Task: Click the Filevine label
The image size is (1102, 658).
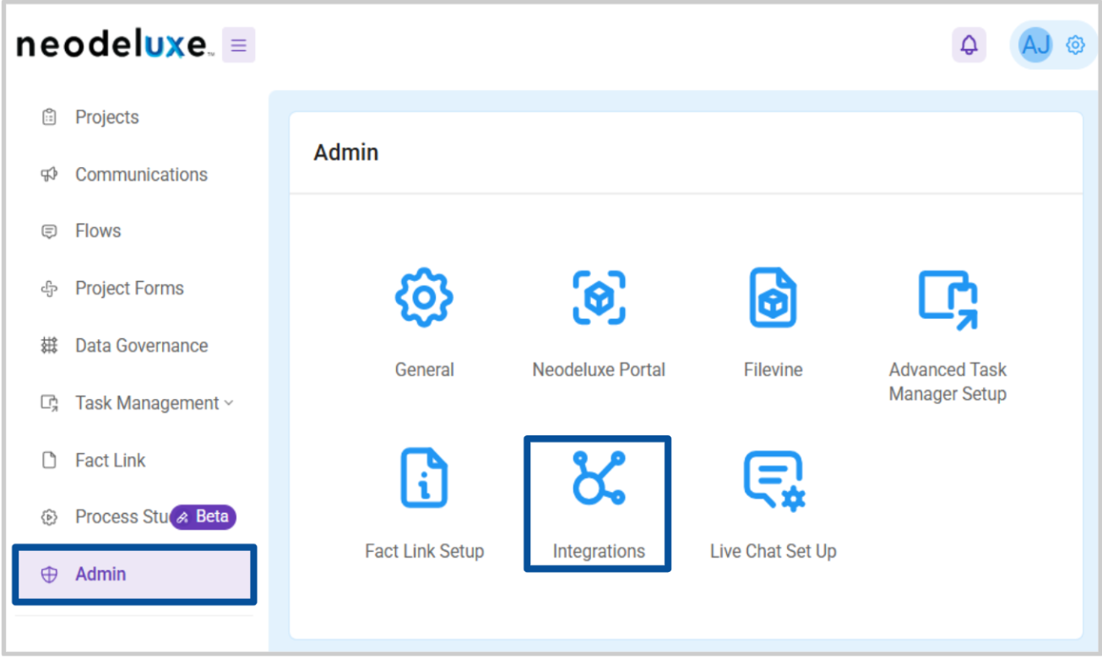Action: pyautogui.click(x=773, y=369)
